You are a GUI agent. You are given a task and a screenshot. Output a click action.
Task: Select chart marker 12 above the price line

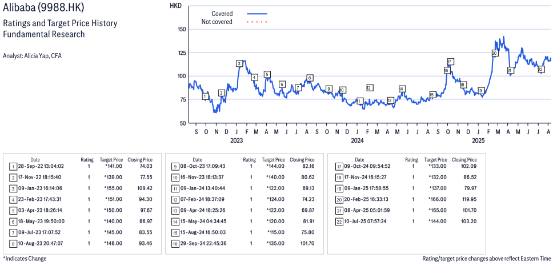[x=370, y=88]
